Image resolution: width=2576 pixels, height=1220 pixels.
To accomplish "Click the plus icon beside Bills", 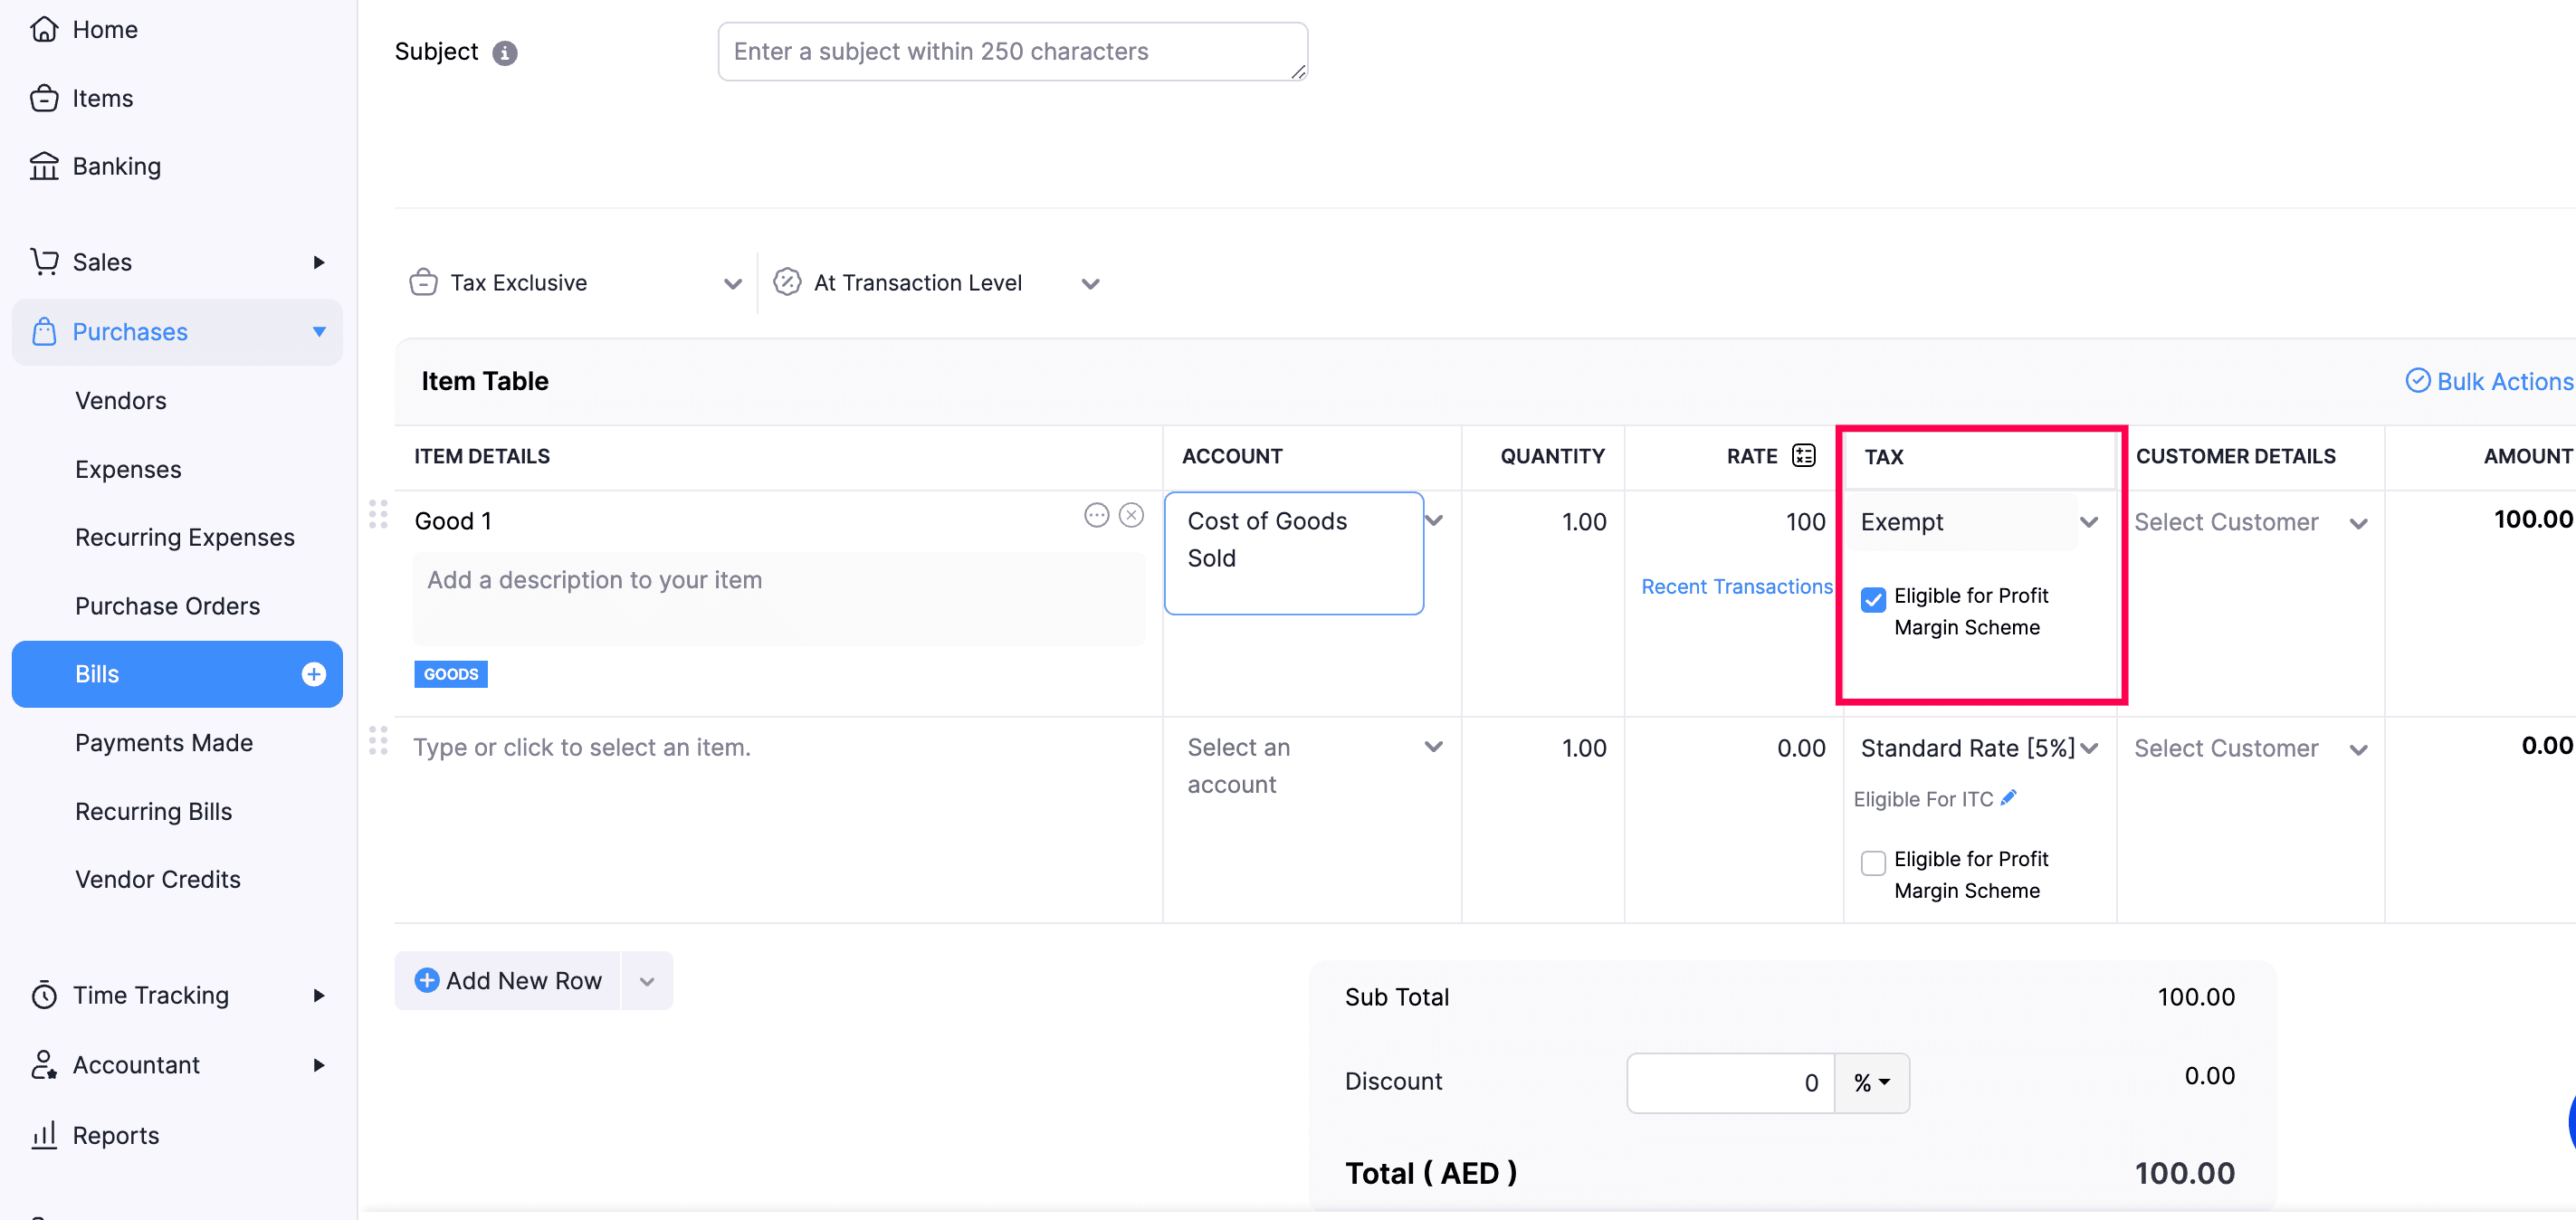I will (x=314, y=674).
